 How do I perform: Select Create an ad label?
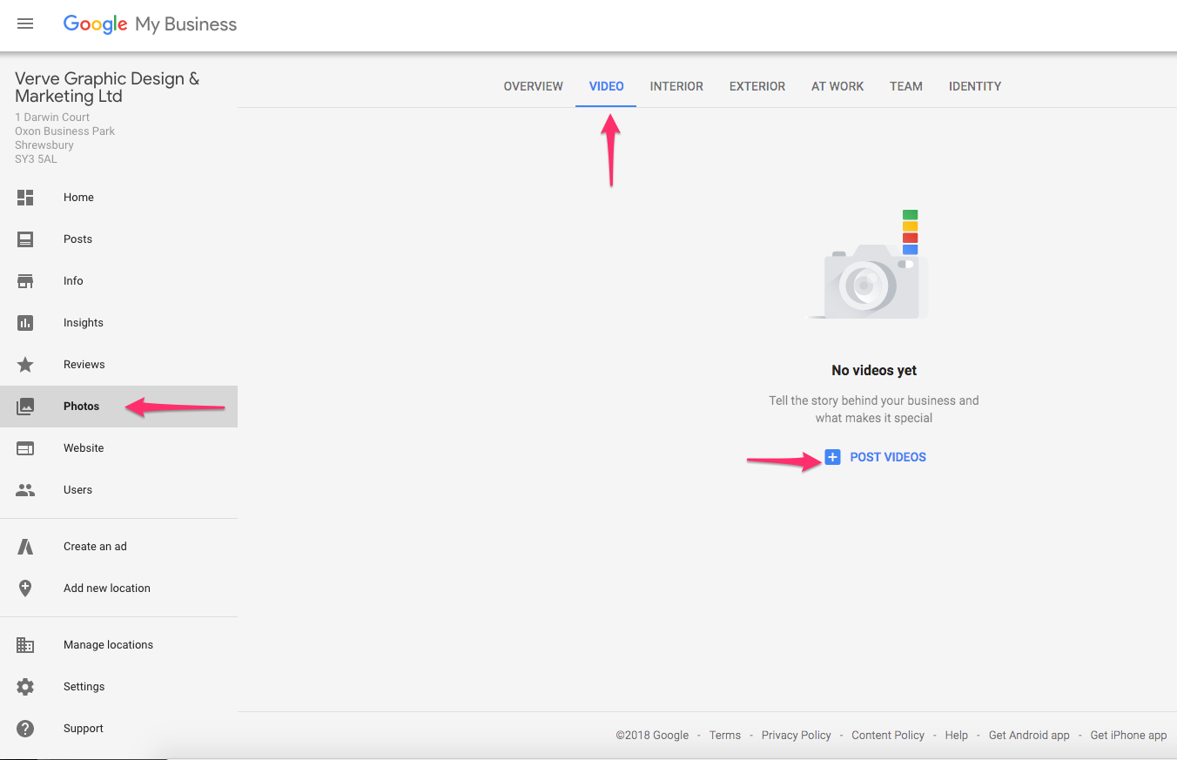click(95, 547)
